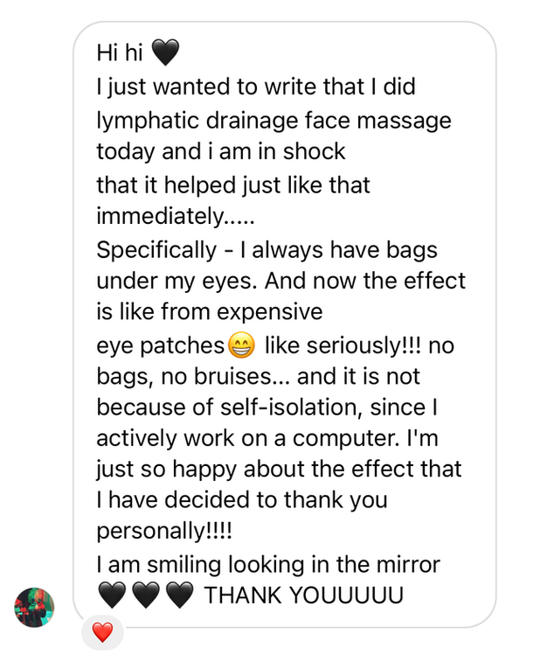
Task: Click the "THANK YOUUUUU" text
Action: (x=303, y=596)
